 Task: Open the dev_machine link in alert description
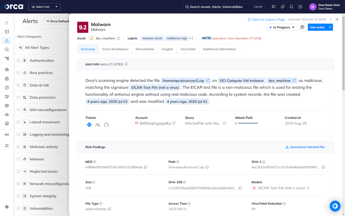click(x=282, y=81)
